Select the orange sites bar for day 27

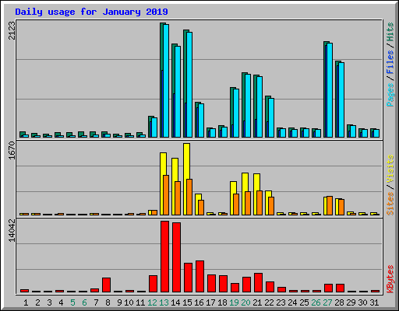coord(330,205)
